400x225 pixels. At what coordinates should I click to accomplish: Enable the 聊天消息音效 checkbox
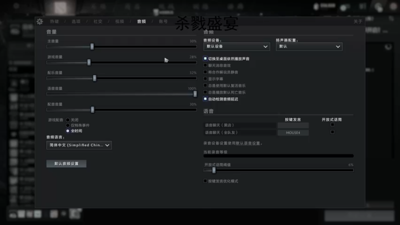[x=205, y=65]
